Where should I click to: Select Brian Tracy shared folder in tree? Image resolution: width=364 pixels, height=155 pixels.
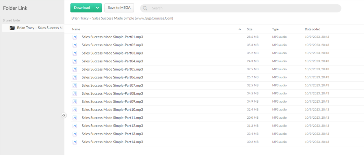pos(39,28)
